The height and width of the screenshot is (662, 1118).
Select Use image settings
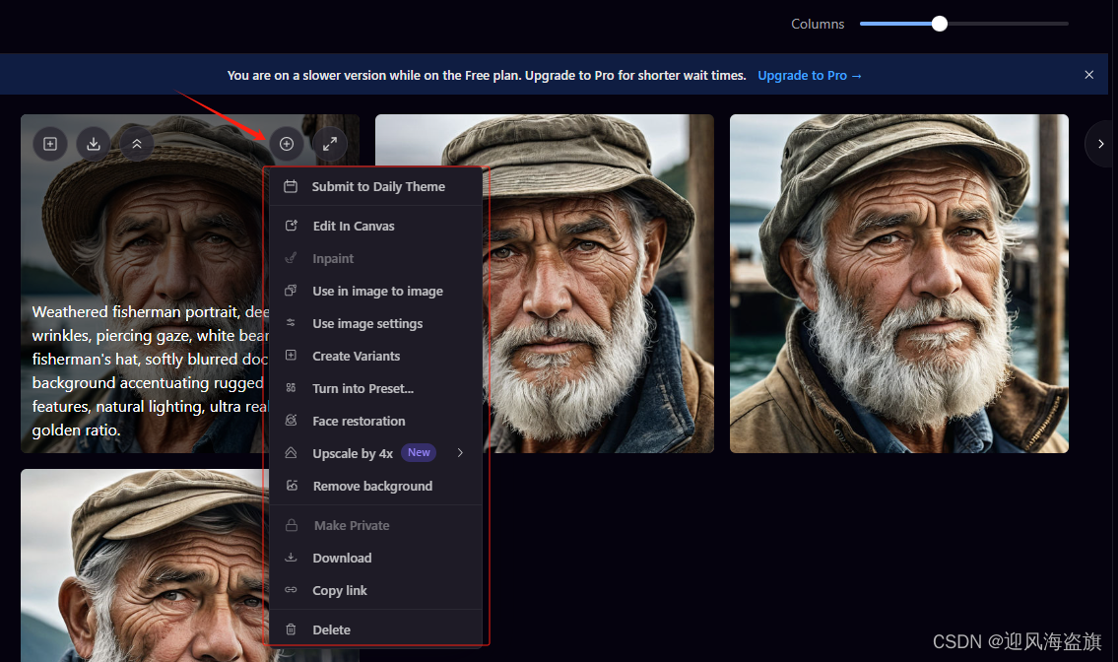coord(375,323)
